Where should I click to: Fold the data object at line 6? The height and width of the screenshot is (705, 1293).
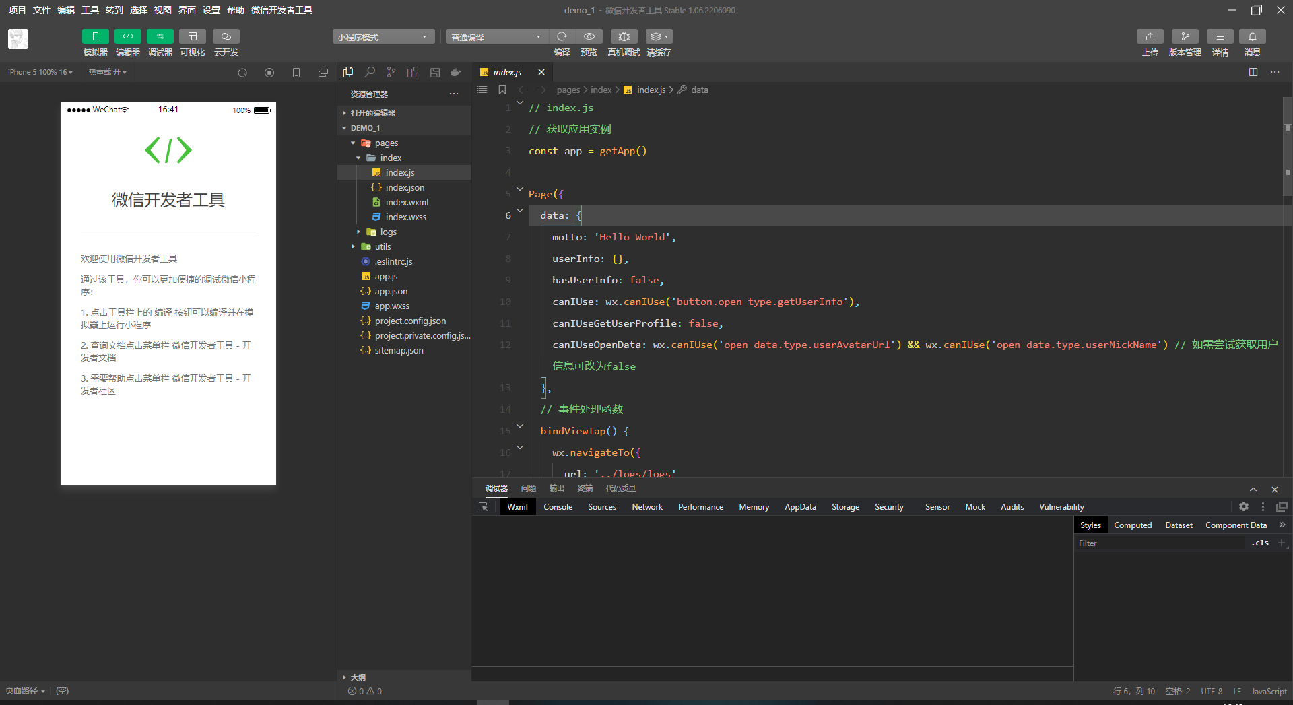[x=520, y=211]
